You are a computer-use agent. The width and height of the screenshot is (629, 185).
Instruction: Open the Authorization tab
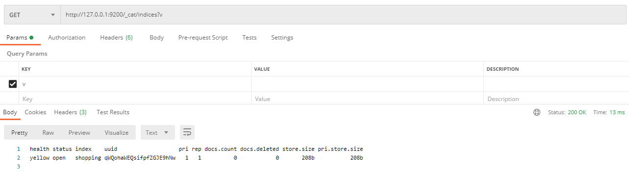point(67,38)
